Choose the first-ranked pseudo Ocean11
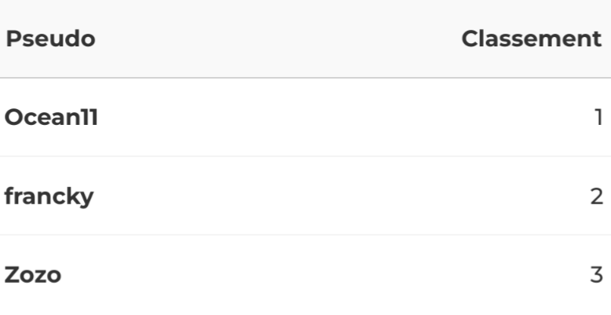 [x=52, y=119]
